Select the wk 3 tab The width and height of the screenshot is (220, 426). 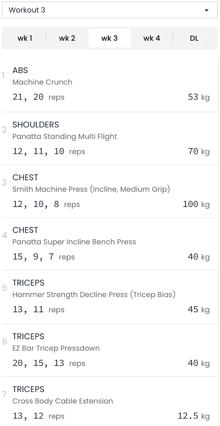(x=109, y=38)
